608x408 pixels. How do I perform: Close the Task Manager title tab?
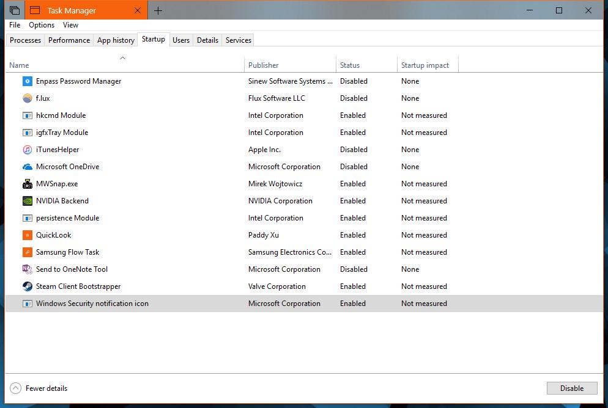coord(137,10)
